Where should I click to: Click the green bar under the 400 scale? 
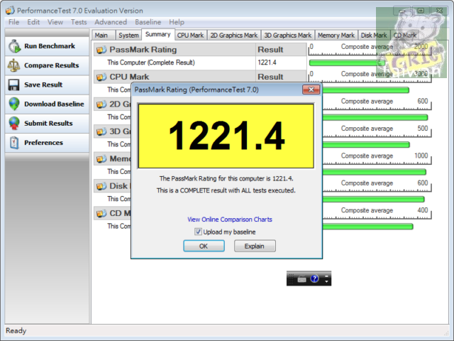pyautogui.click(x=367, y=227)
